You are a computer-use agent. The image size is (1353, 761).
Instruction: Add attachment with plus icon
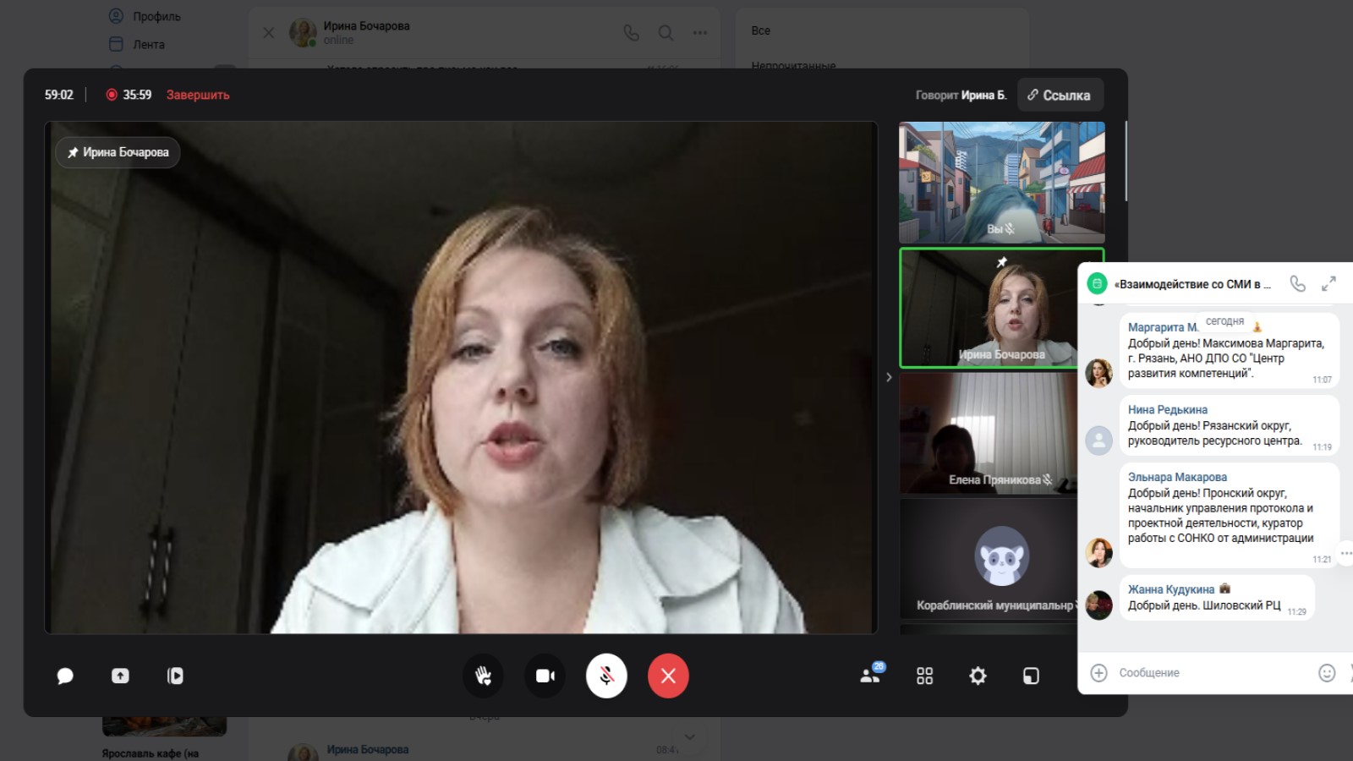(x=1098, y=673)
